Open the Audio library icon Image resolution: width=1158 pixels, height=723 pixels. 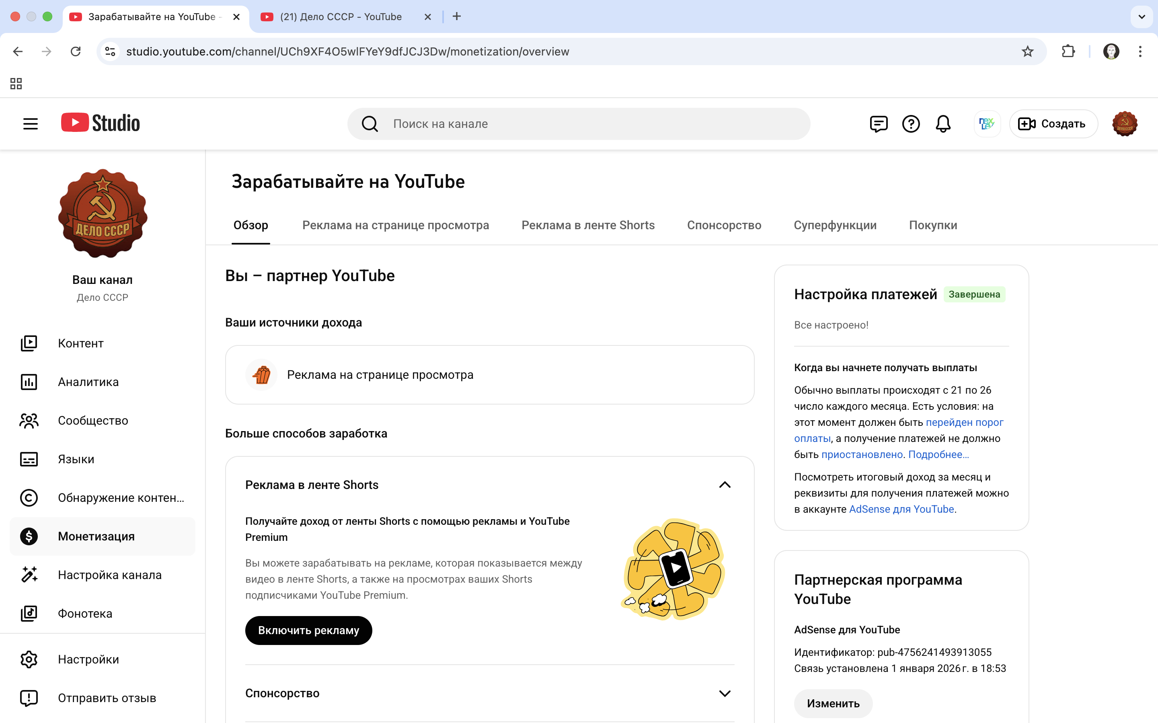pos(29,614)
